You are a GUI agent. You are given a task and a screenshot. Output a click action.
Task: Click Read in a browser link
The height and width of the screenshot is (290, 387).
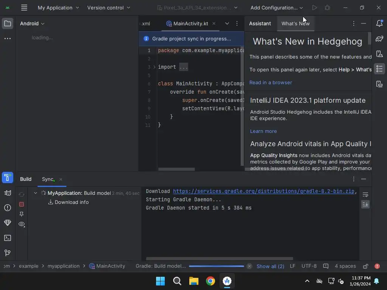[x=271, y=82]
